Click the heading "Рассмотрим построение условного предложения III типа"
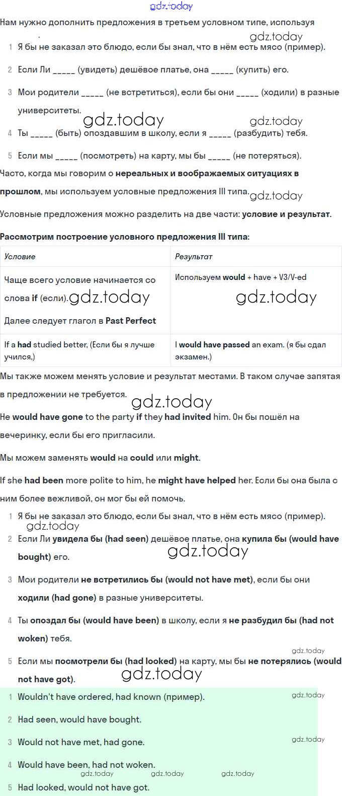This screenshot has height=796, width=342. pyautogui.click(x=124, y=237)
